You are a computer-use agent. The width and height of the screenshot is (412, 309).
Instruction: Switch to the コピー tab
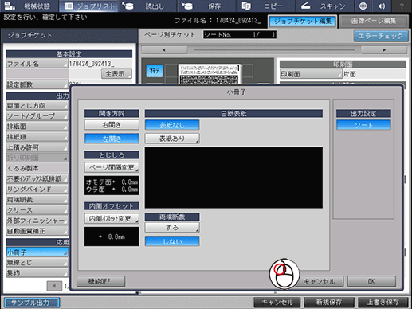(x=265, y=6)
